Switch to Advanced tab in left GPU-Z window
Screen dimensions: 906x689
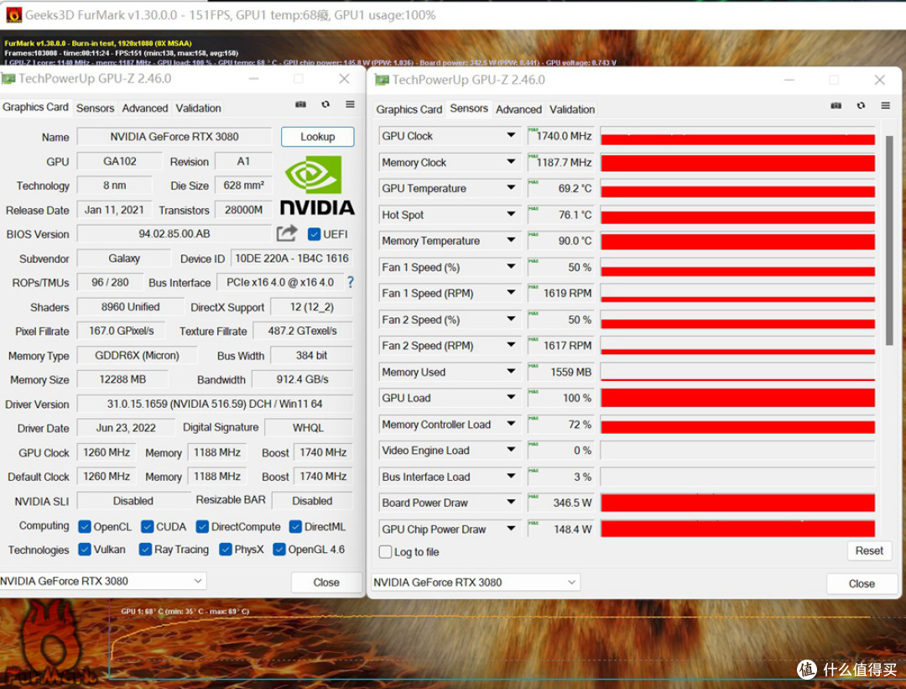pos(145,108)
